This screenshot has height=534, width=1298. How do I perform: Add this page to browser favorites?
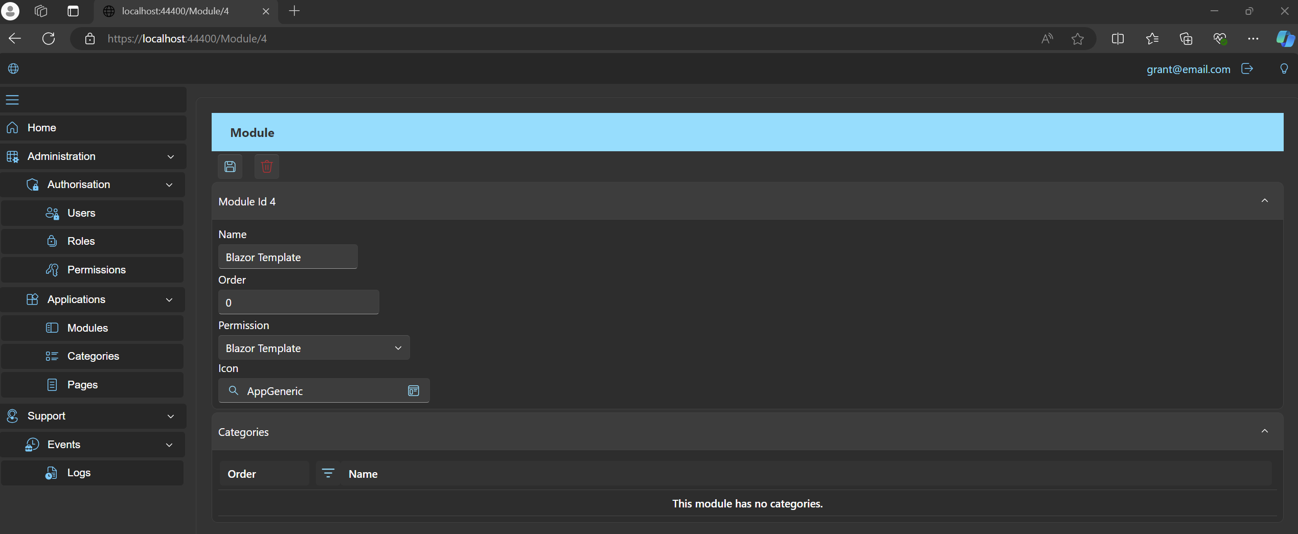1077,39
